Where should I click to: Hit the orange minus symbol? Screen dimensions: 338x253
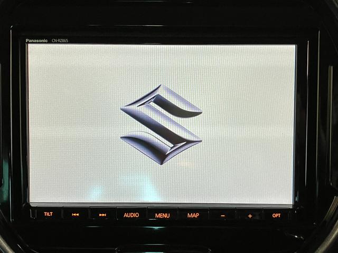pos(222,215)
